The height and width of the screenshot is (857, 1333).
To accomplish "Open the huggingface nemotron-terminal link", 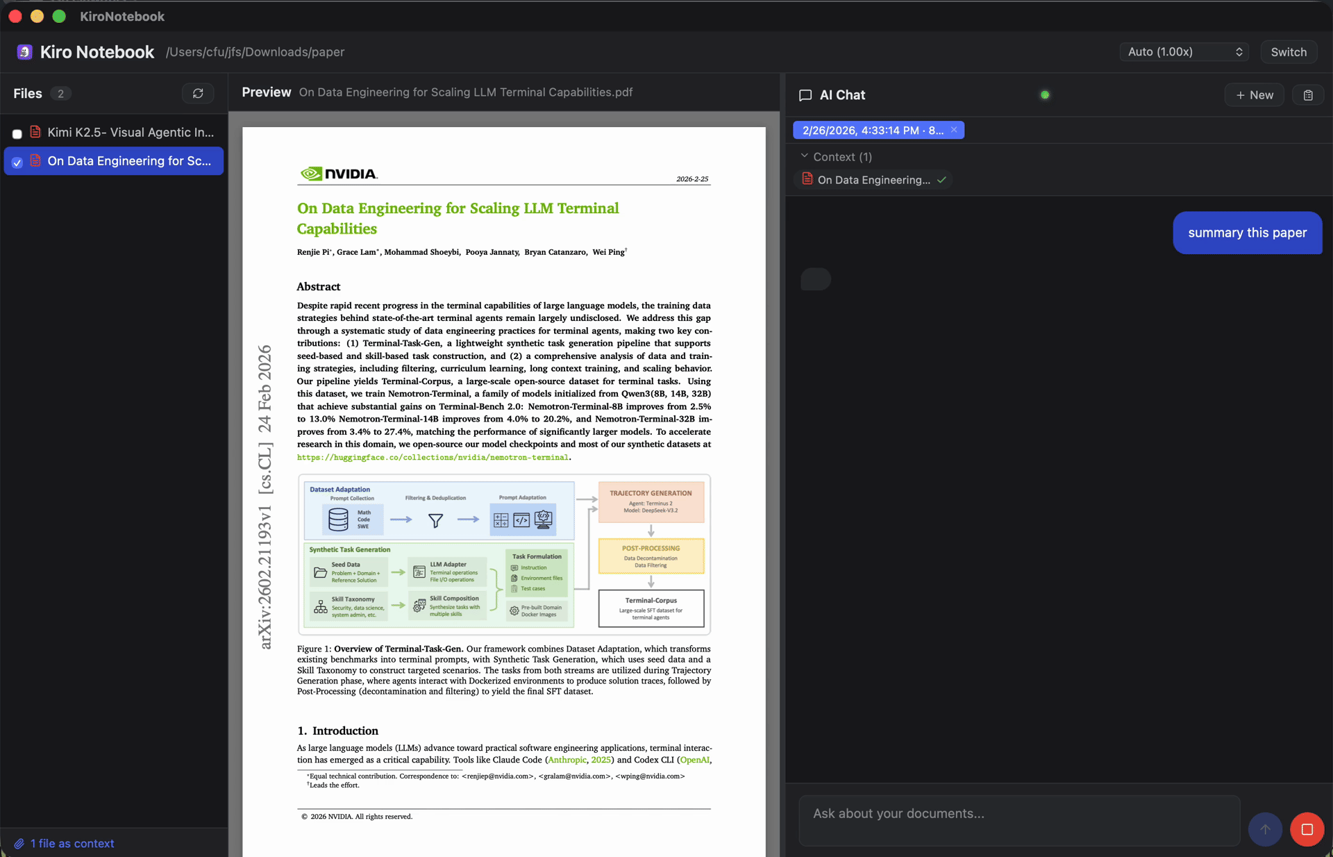I will 433,457.
